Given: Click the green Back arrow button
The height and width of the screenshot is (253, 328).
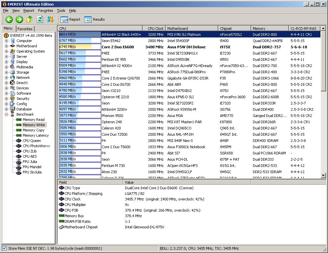Looking at the screenshot, I should click(x=9, y=19).
